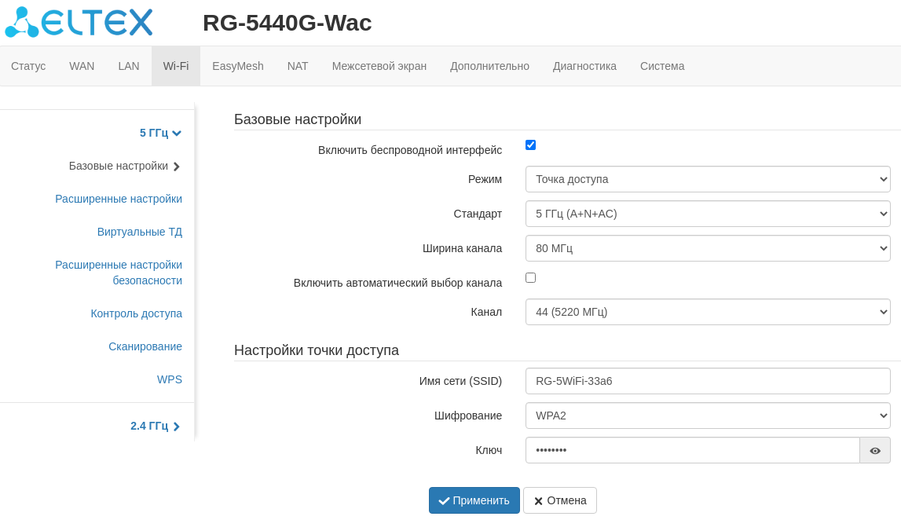Toggle the Включить беспроводной интерфейс checkbox
The width and height of the screenshot is (901, 520).
click(x=530, y=145)
